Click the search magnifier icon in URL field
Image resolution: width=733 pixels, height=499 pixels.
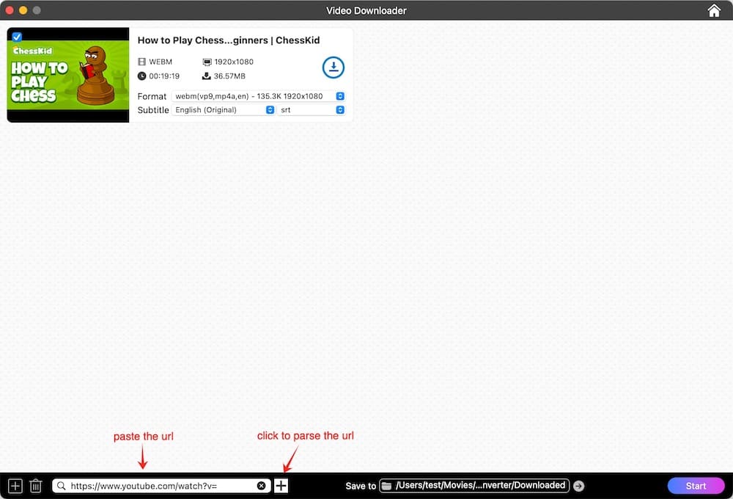pos(62,486)
